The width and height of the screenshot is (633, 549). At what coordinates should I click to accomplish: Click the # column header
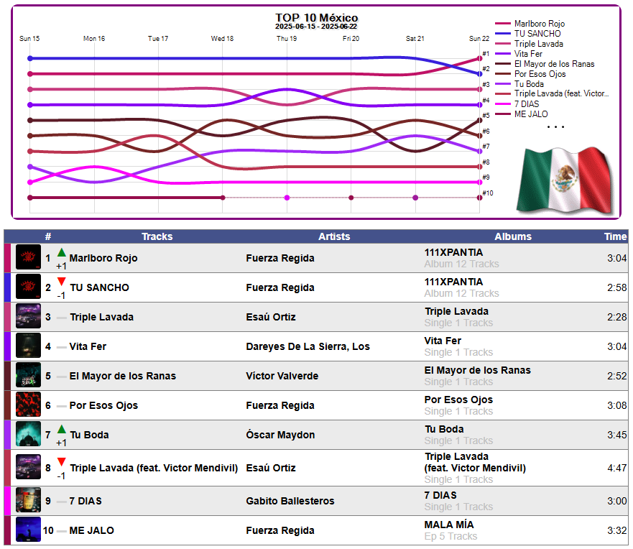point(48,236)
